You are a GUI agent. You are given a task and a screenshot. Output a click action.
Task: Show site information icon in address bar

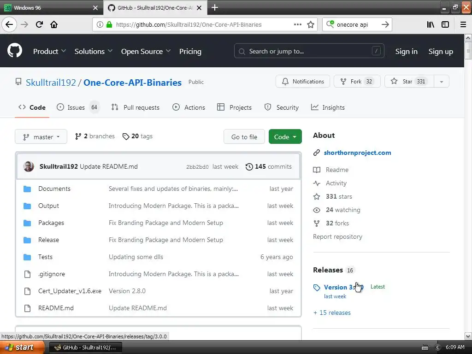(100, 24)
